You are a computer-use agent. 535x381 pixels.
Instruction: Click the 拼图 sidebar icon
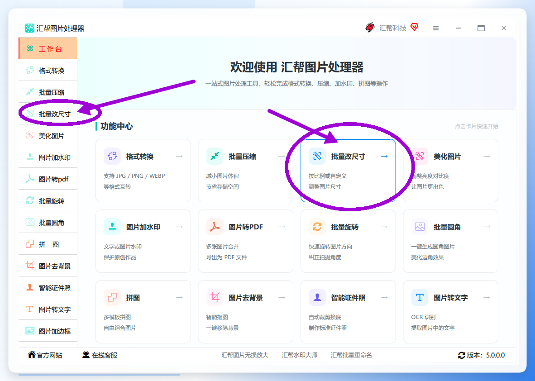click(30, 244)
